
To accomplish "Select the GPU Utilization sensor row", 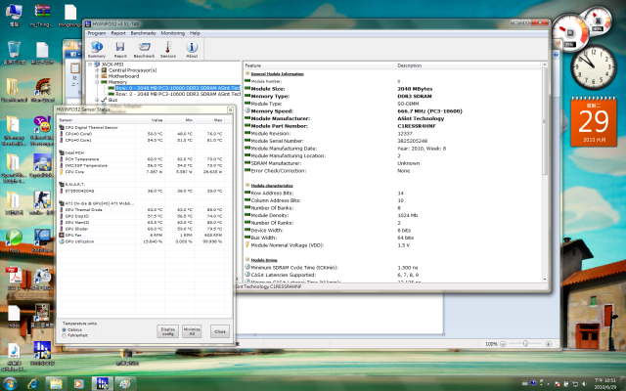I will [x=141, y=241].
